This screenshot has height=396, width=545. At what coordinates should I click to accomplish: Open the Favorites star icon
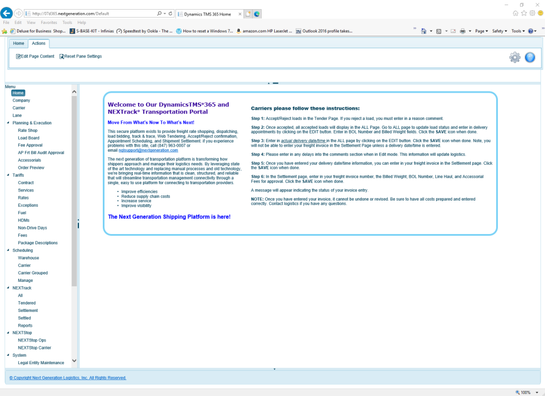(524, 12)
